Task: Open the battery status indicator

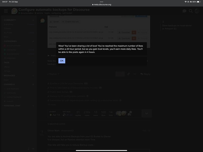Action: (x=199, y=2)
